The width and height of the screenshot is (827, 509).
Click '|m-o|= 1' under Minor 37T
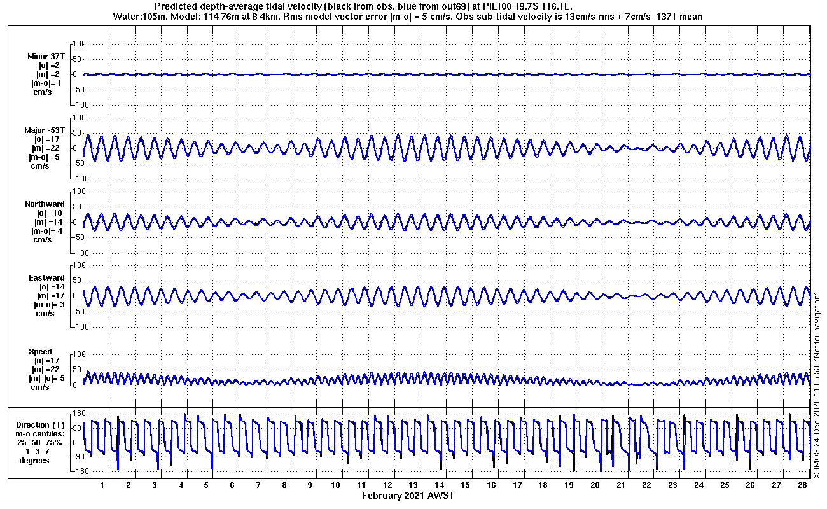[47, 83]
